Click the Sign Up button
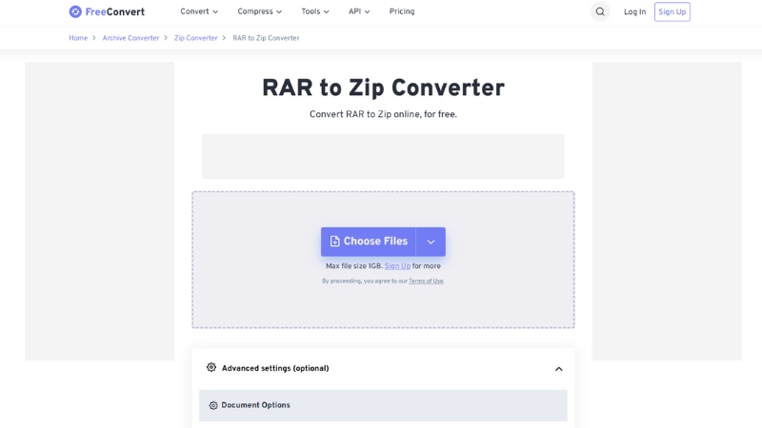The width and height of the screenshot is (762, 428). tap(672, 12)
